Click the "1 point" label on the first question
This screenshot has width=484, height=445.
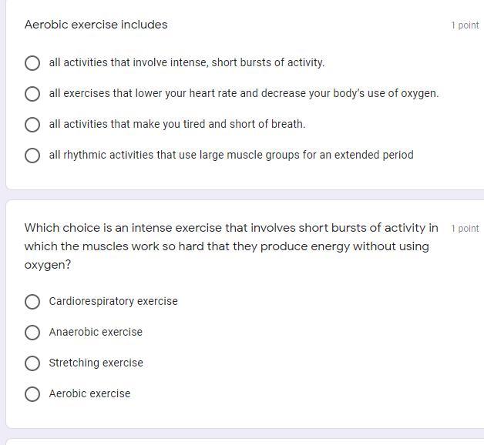(x=465, y=25)
